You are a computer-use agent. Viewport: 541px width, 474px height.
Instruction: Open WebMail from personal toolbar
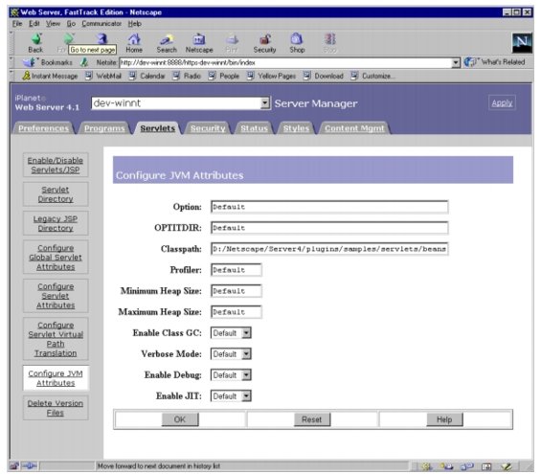(103, 76)
